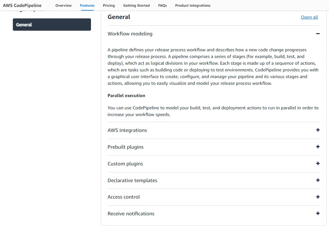The width and height of the screenshot is (329, 229).
Task: Open the Getting Started tab
Action: (136, 6)
